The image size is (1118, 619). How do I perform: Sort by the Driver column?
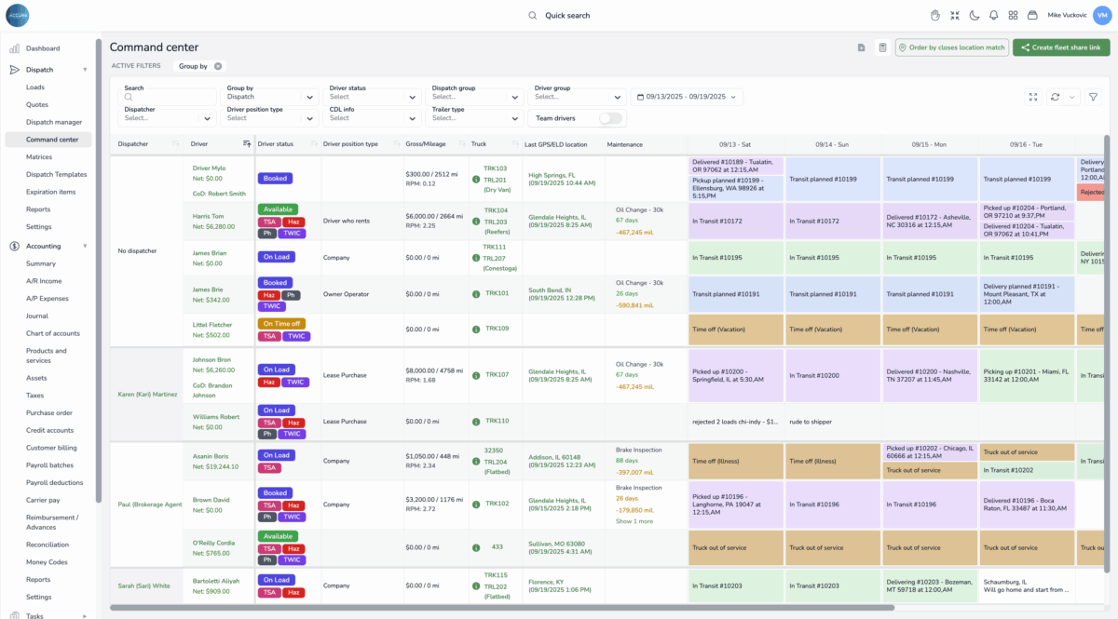click(x=247, y=144)
